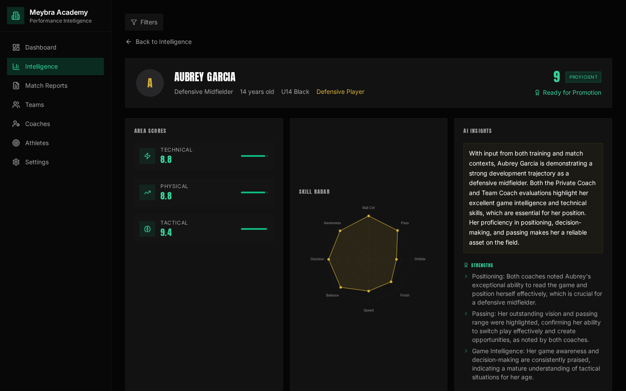The height and width of the screenshot is (391, 626).
Task: Open Settings from the sidebar
Action: pyautogui.click(x=55, y=162)
